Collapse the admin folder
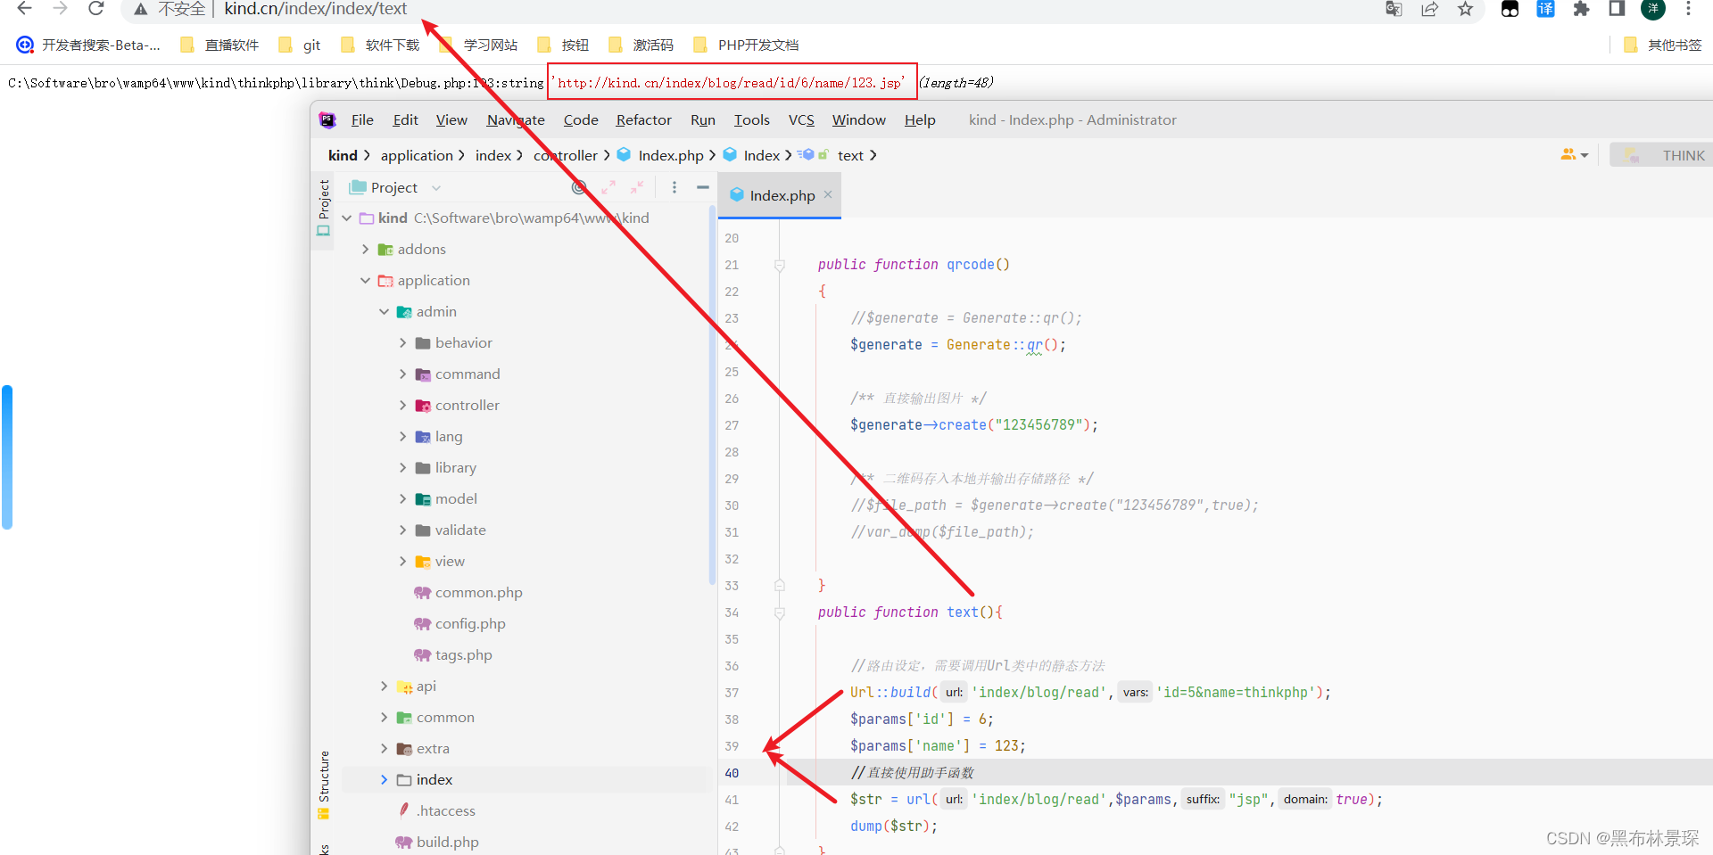 coord(384,312)
